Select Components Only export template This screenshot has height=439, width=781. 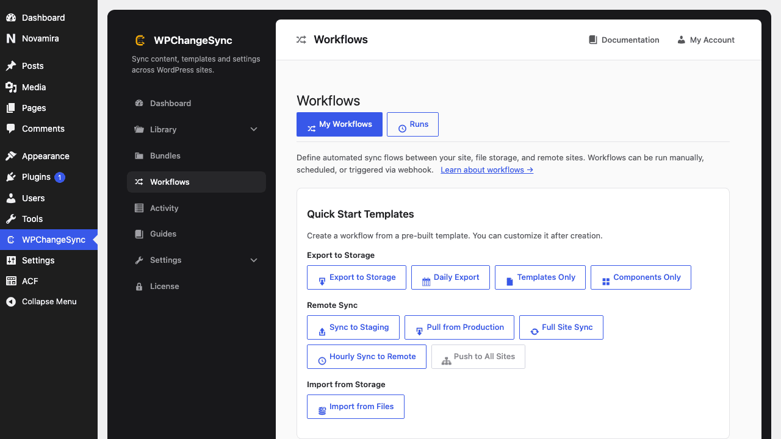[641, 277]
